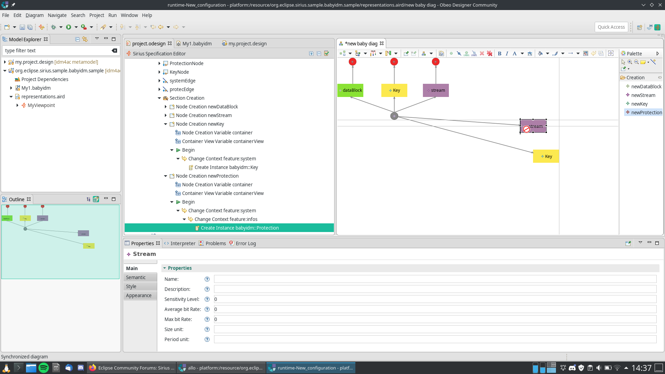Select newStream creation tool
The height and width of the screenshot is (374, 665).
[x=640, y=95]
